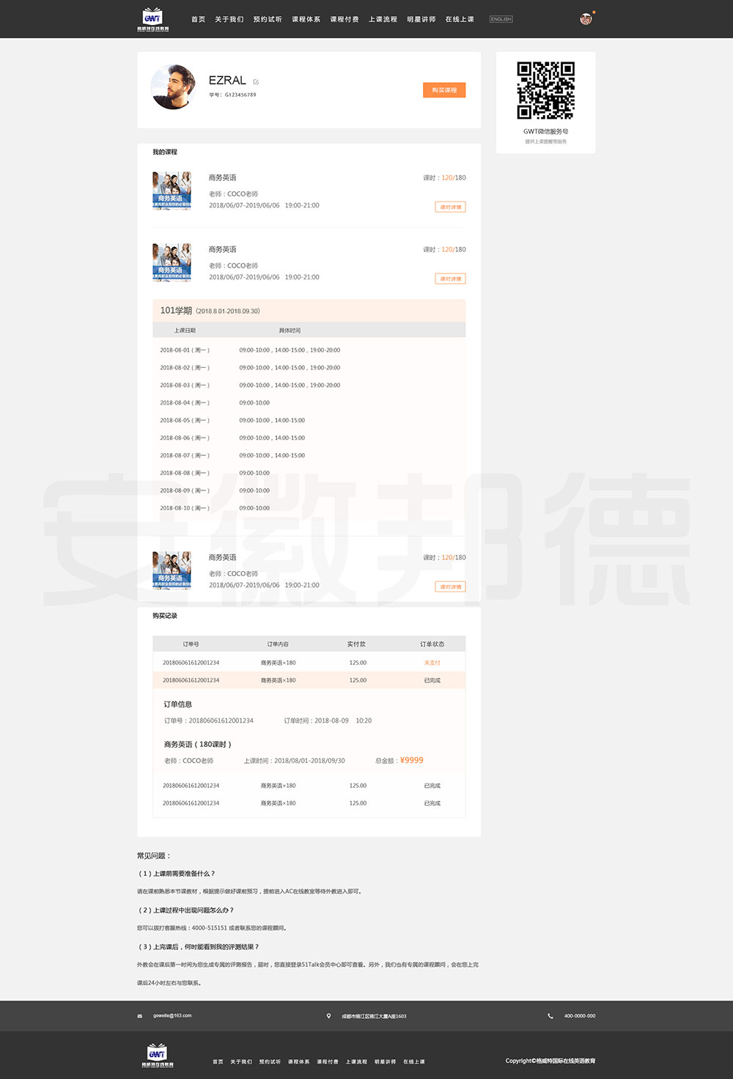Viewport: 733px width, 1079px height.
Task: Click the phone icon in the footer
Action: pyautogui.click(x=550, y=1016)
